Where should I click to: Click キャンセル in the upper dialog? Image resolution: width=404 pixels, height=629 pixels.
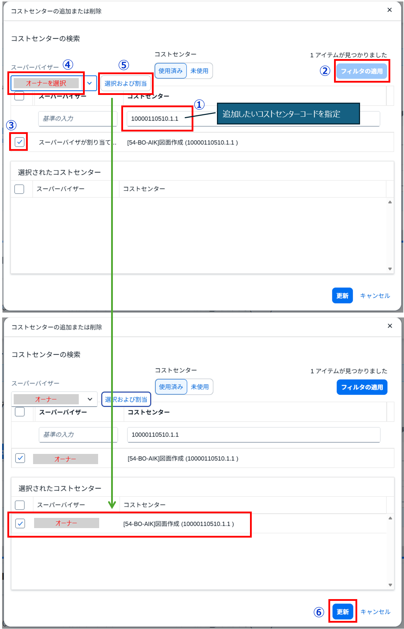[x=375, y=296]
